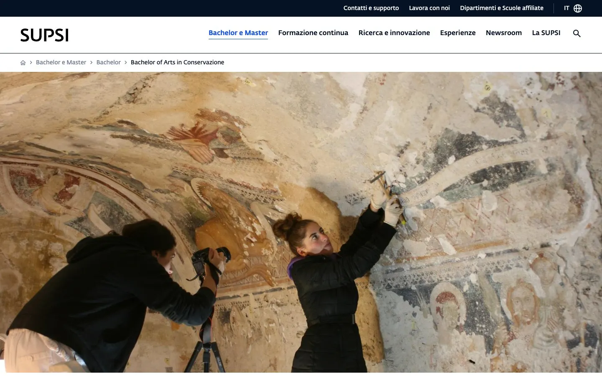Open Dipartimenti e Scuole affiliate link
Image resolution: width=602 pixels, height=376 pixels.
pyautogui.click(x=502, y=8)
